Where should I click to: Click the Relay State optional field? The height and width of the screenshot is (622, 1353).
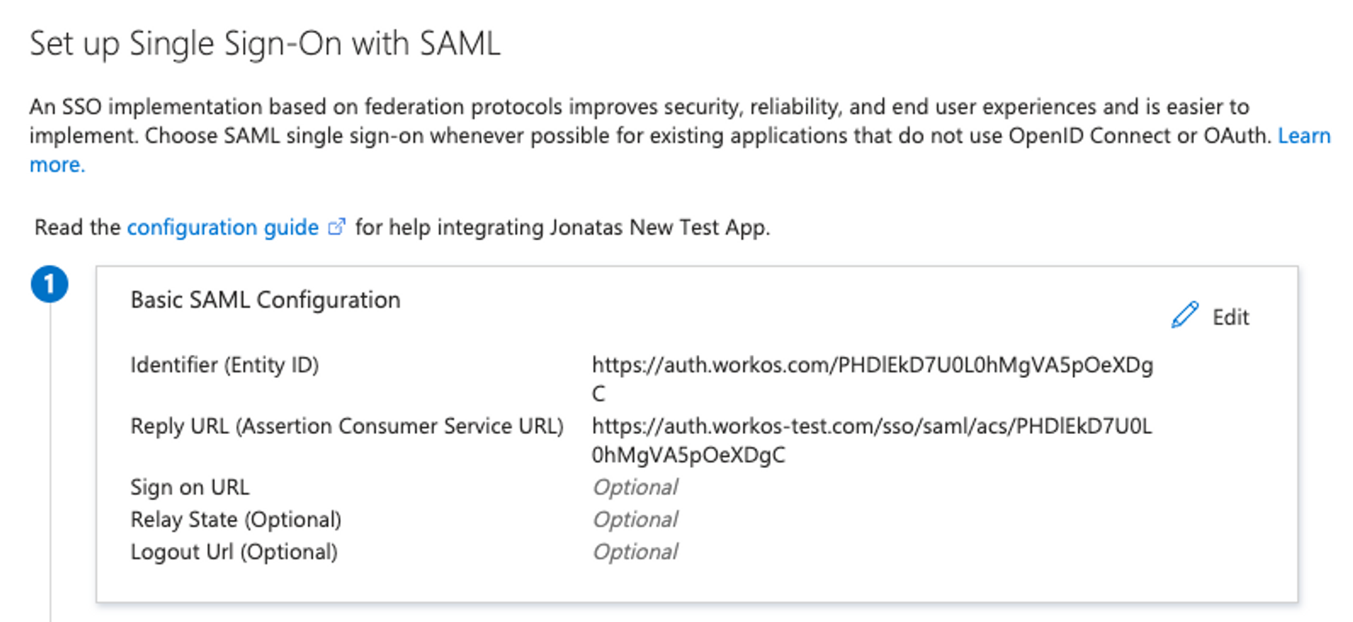coord(635,519)
